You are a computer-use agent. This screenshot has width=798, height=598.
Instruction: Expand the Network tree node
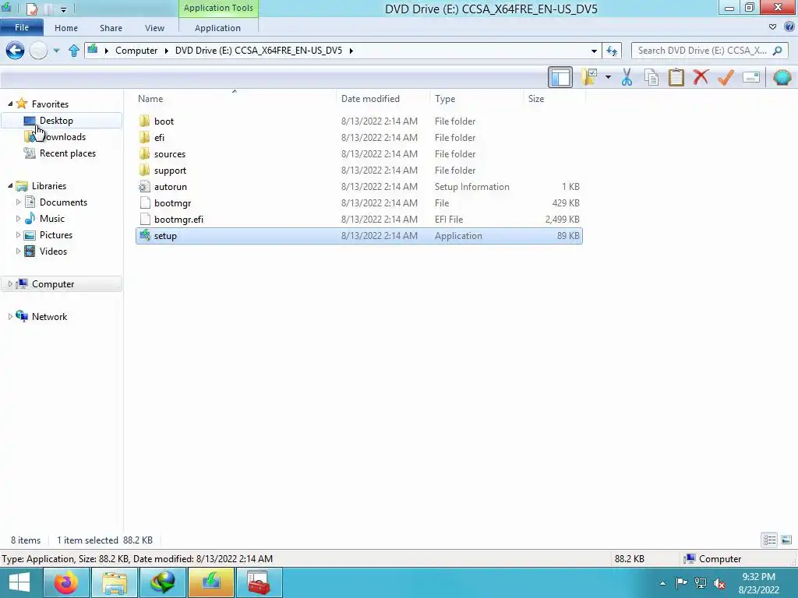tap(10, 316)
